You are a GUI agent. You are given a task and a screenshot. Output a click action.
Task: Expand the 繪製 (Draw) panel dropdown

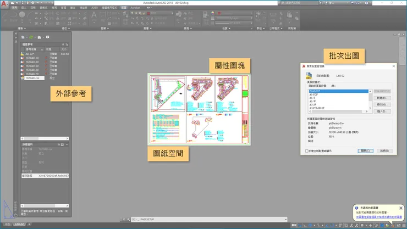coord(22,27)
